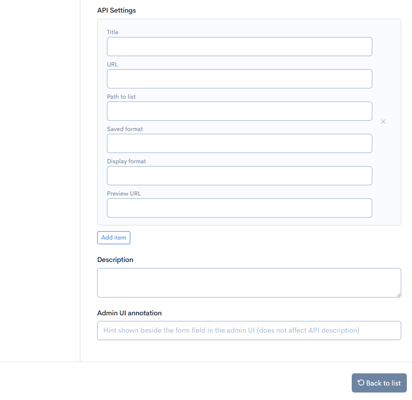Click the Path to list label
This screenshot has width=412, height=400.
coord(121,96)
